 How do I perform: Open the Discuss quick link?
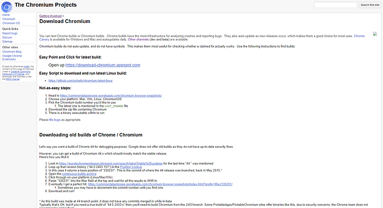7,37
